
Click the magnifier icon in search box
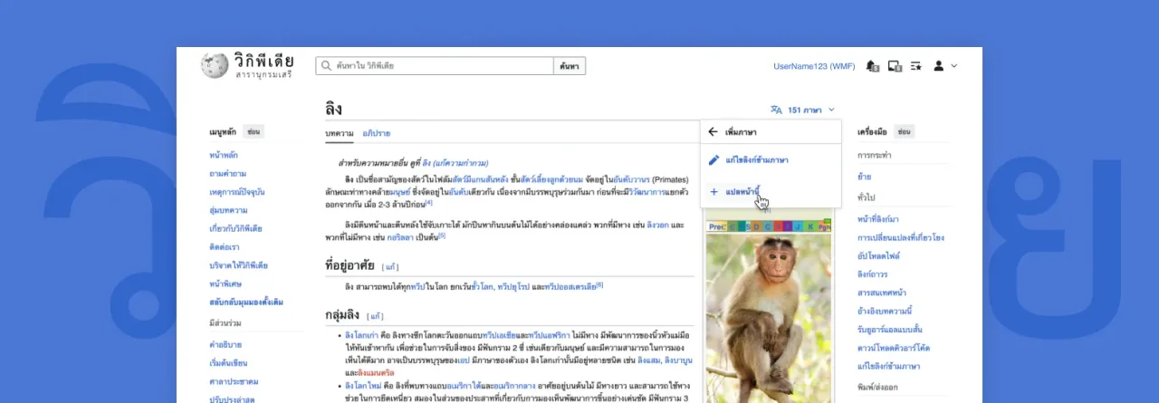(x=326, y=66)
